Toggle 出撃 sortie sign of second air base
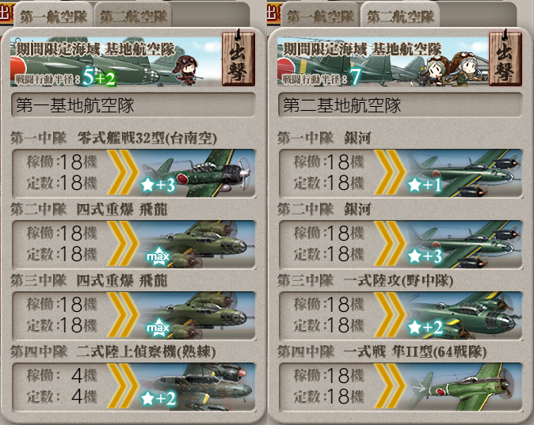This screenshot has width=534, height=425. click(x=505, y=59)
